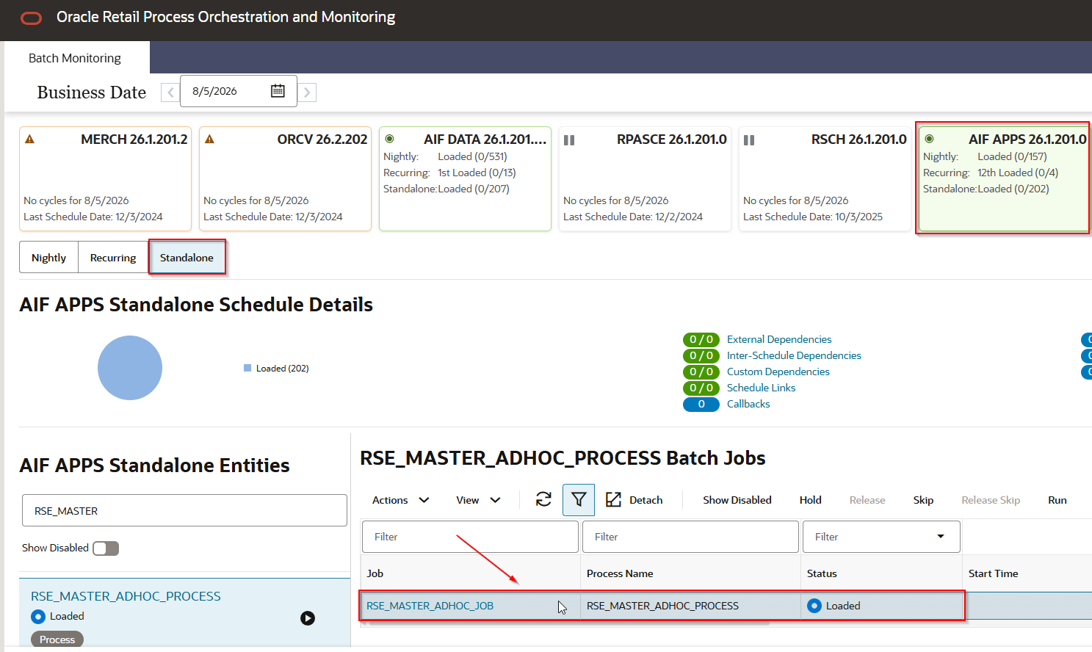Click Loaded status icon under RSE_MASTER_ADHOC_PROCESS entity

tap(38, 617)
